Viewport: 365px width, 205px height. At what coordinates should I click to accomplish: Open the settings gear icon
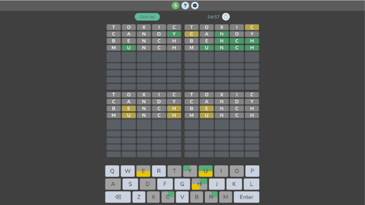pos(195,5)
